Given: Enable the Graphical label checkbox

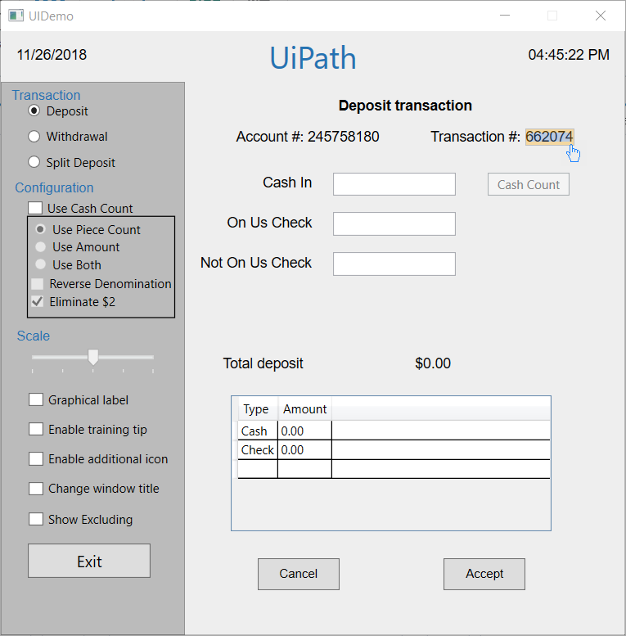Looking at the screenshot, I should point(36,399).
